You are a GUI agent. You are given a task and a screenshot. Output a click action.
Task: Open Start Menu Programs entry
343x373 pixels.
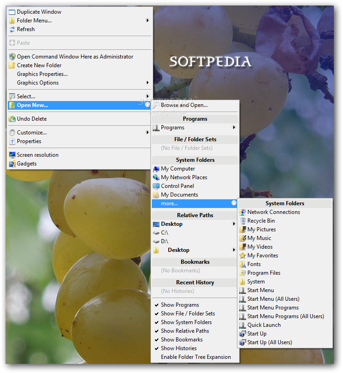click(285, 308)
